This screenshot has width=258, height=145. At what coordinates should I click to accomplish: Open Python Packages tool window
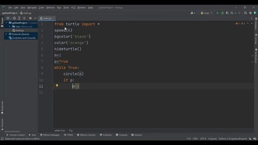coord(50,135)
